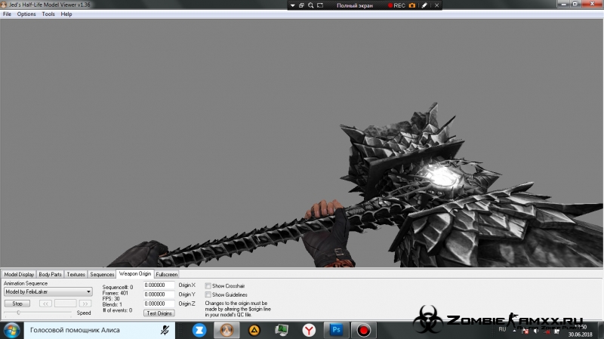Click the Origin Y input field
The height and width of the screenshot is (339, 604).
coord(159,294)
